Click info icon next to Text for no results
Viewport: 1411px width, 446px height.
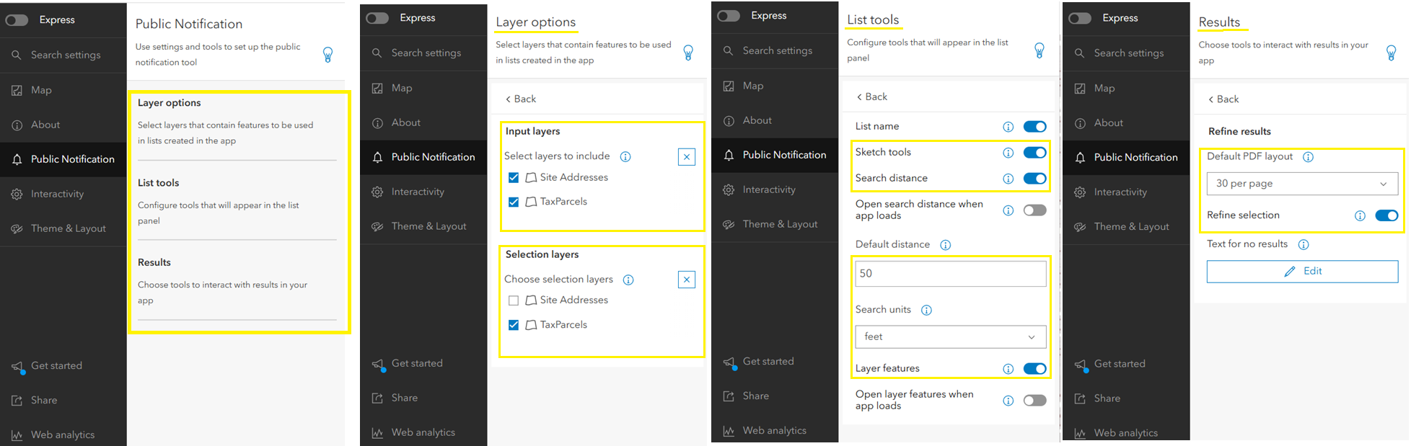tap(1304, 244)
